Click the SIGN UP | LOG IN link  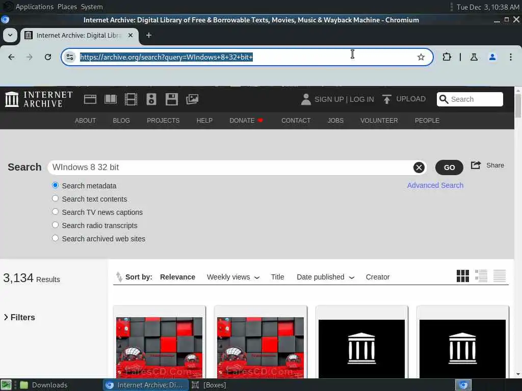pyautogui.click(x=344, y=99)
